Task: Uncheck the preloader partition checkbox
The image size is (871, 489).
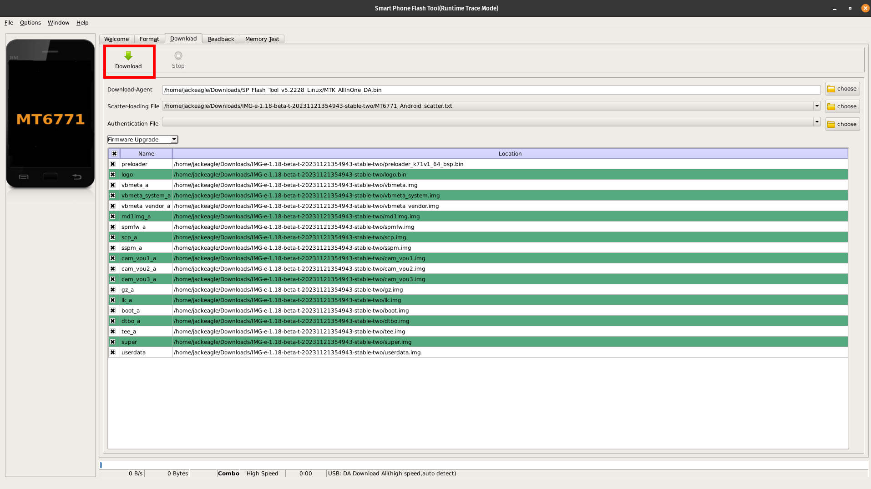Action: pos(113,164)
